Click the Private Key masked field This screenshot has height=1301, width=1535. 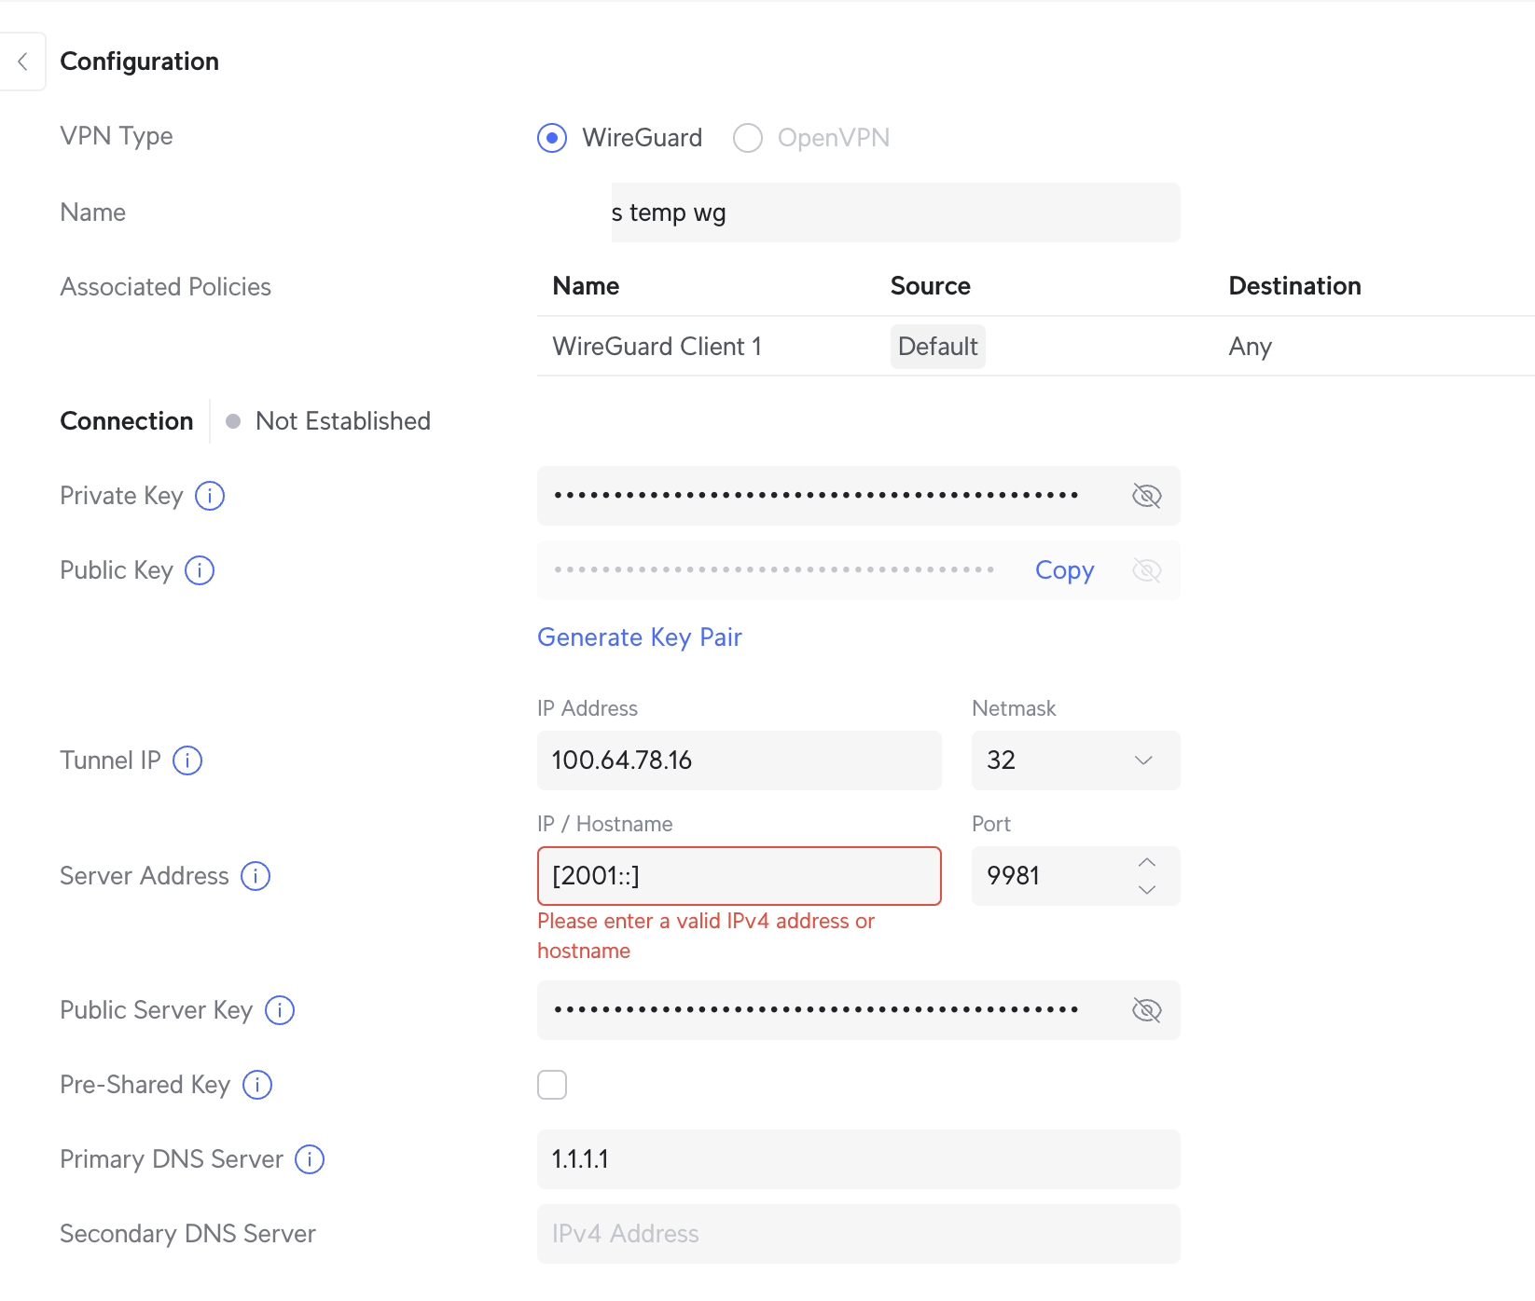click(x=859, y=496)
